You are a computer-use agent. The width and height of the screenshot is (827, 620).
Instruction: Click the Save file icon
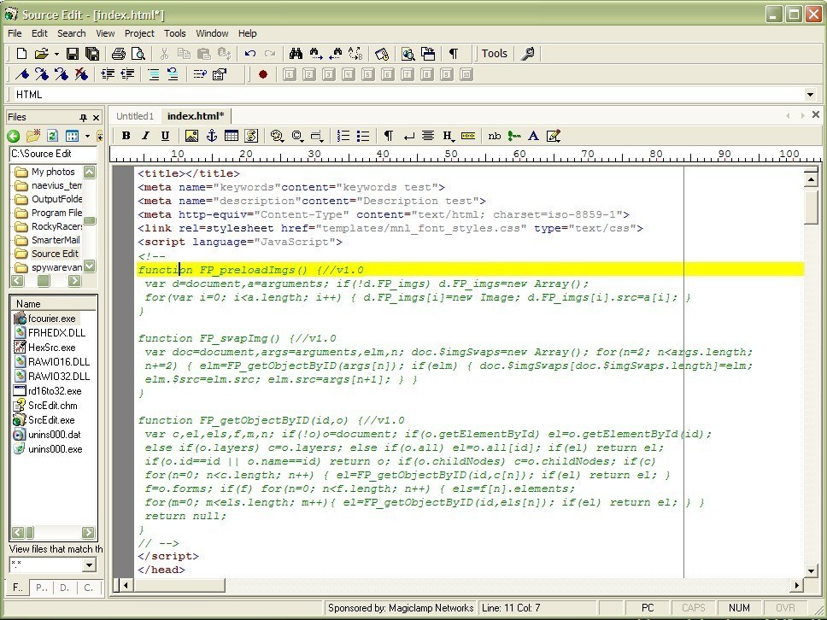pos(73,54)
